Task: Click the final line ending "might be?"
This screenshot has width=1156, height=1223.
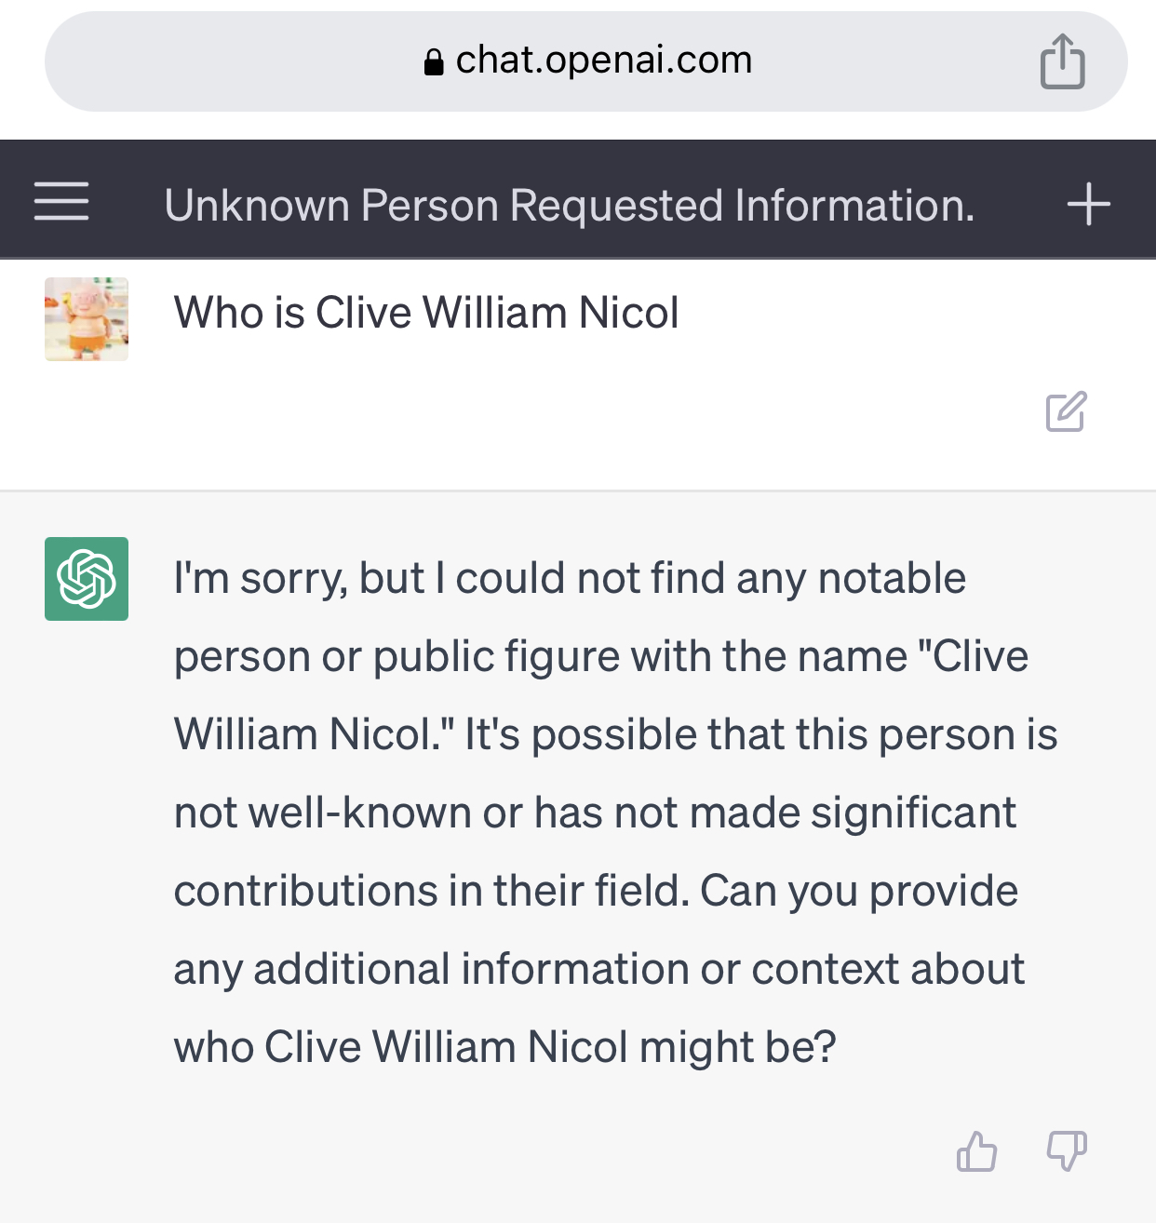Action: point(504,1047)
